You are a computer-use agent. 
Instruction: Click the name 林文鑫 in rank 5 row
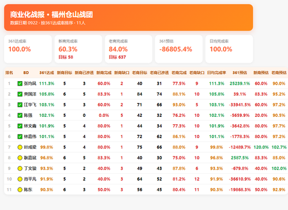coord(30,126)
